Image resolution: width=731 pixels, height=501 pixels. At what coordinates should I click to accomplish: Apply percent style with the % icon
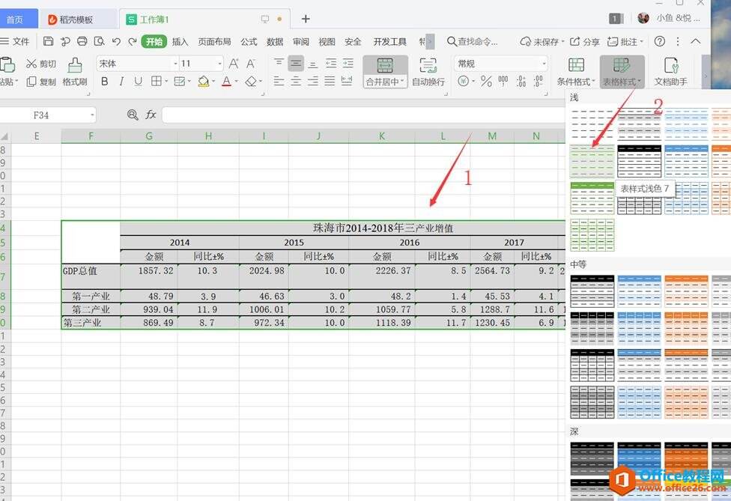point(486,82)
